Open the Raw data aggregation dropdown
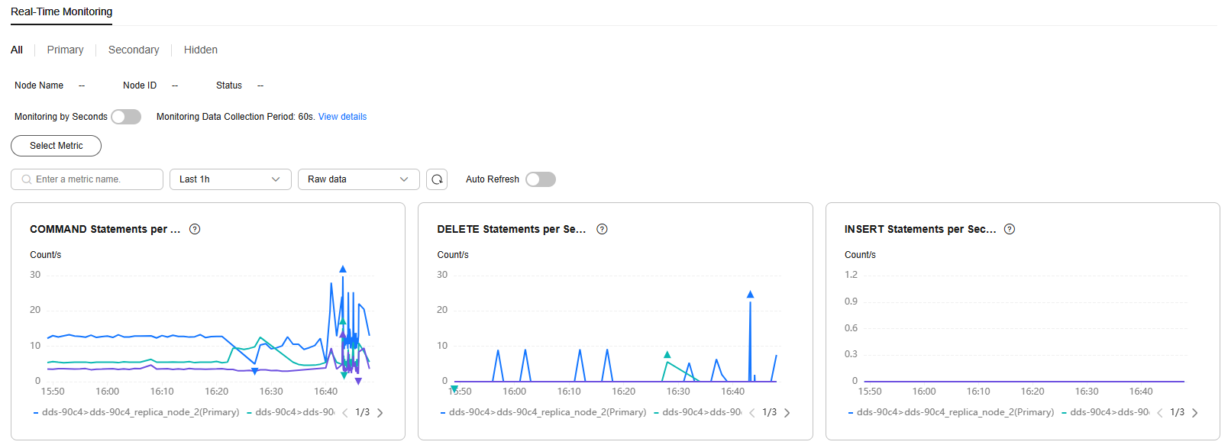This screenshot has height=445, width=1228. click(x=359, y=179)
